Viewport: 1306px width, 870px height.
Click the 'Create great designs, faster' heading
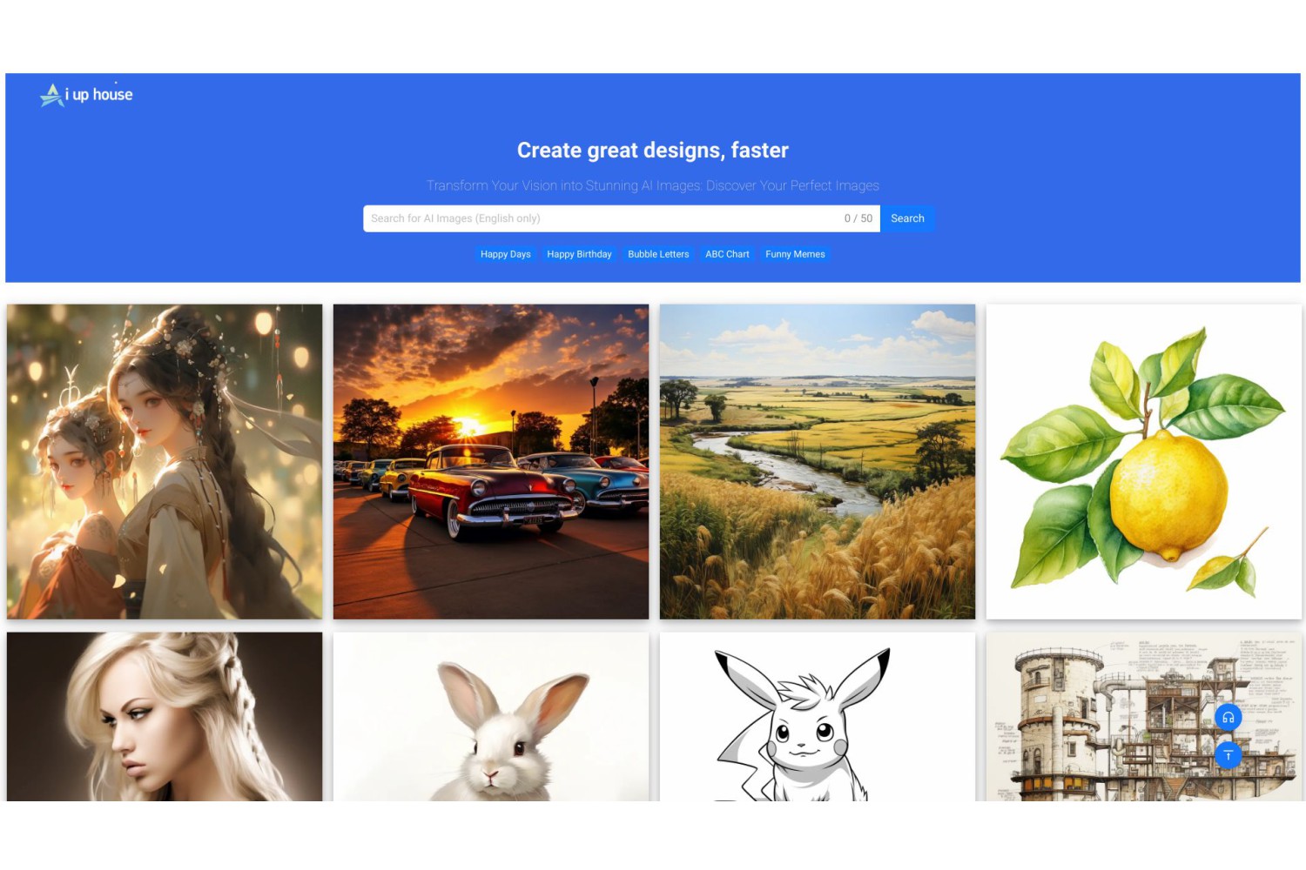[653, 151]
